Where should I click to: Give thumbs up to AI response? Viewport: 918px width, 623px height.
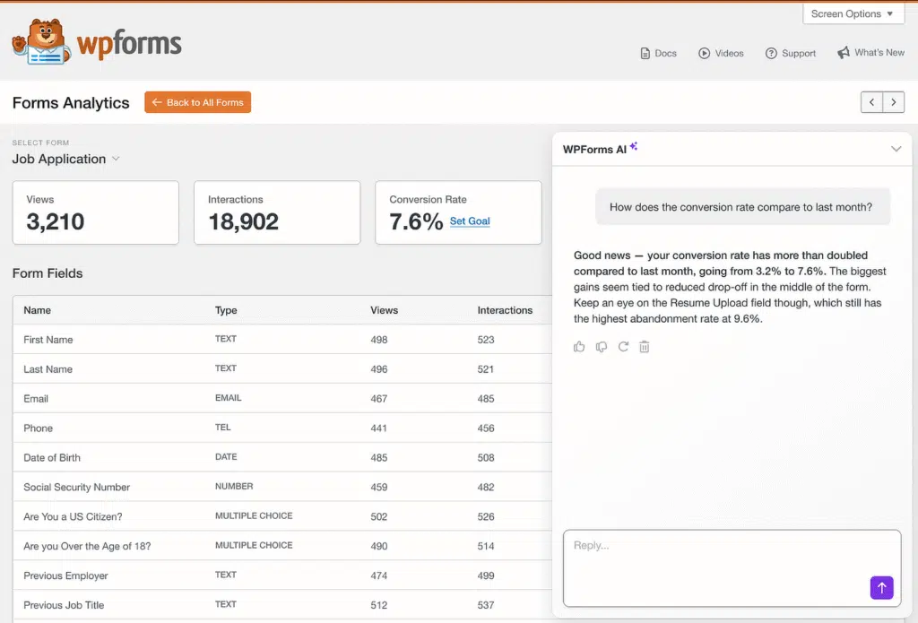[579, 347]
